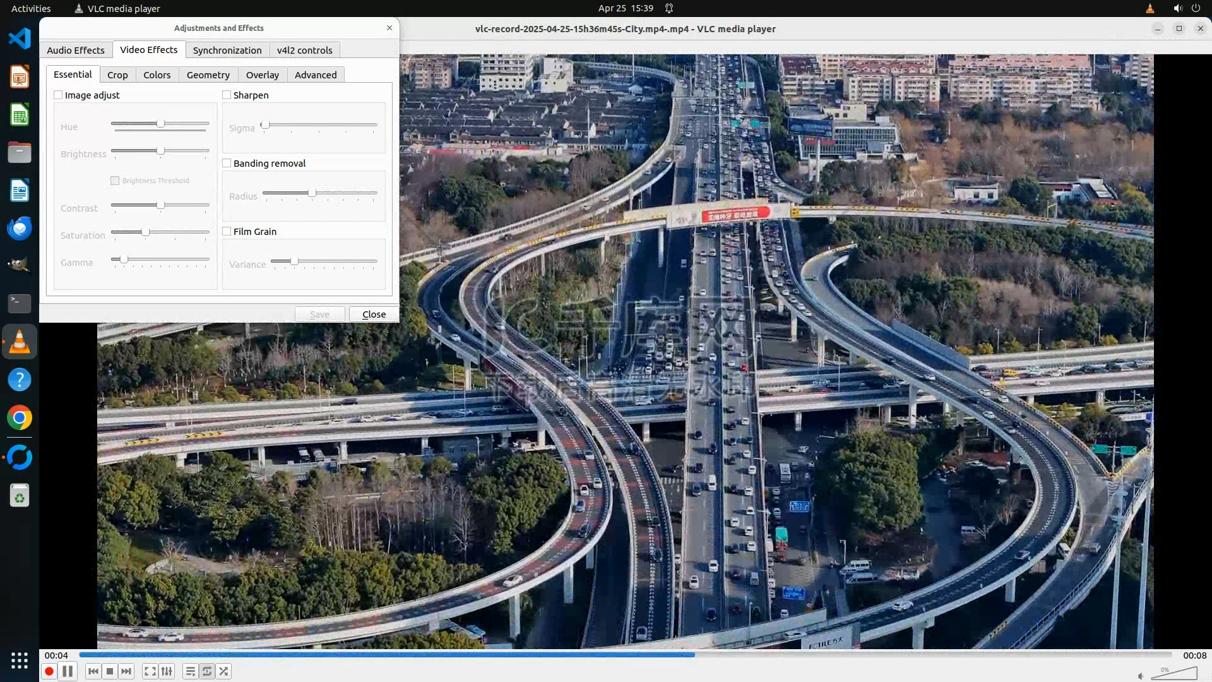Click the video seek progress bar
1212x682 pixels.
tap(625, 655)
